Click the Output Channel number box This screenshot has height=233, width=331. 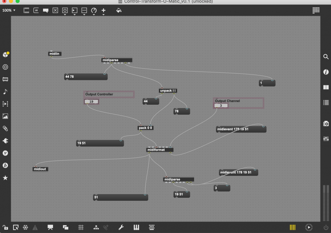221,106
